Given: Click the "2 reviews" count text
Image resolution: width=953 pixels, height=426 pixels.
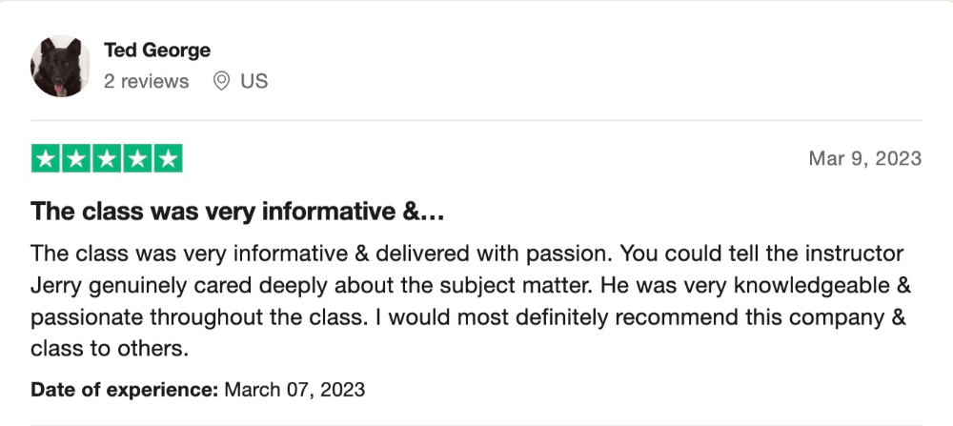Looking at the screenshot, I should click(146, 82).
